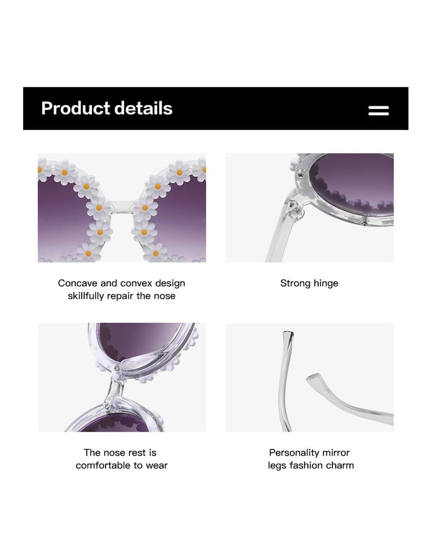Open the strong hinge close-up photo

(x=309, y=208)
